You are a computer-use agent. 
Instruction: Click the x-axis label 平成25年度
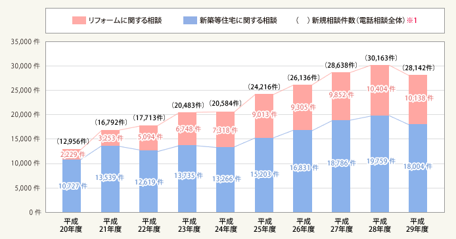coord(265,226)
